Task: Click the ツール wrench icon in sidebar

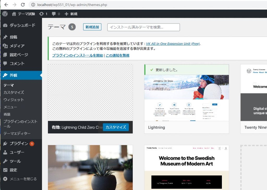Action: click(x=5, y=161)
